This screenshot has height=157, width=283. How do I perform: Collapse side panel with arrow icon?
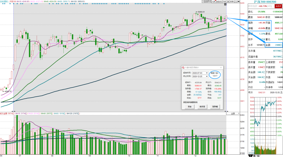pyautogui.click(x=238, y=2)
